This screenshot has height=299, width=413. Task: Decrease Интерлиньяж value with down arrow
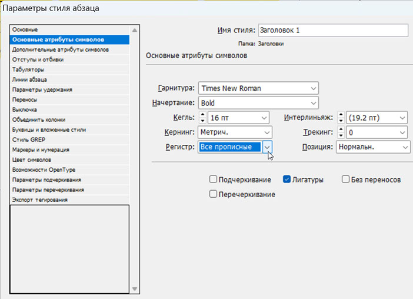click(340, 121)
